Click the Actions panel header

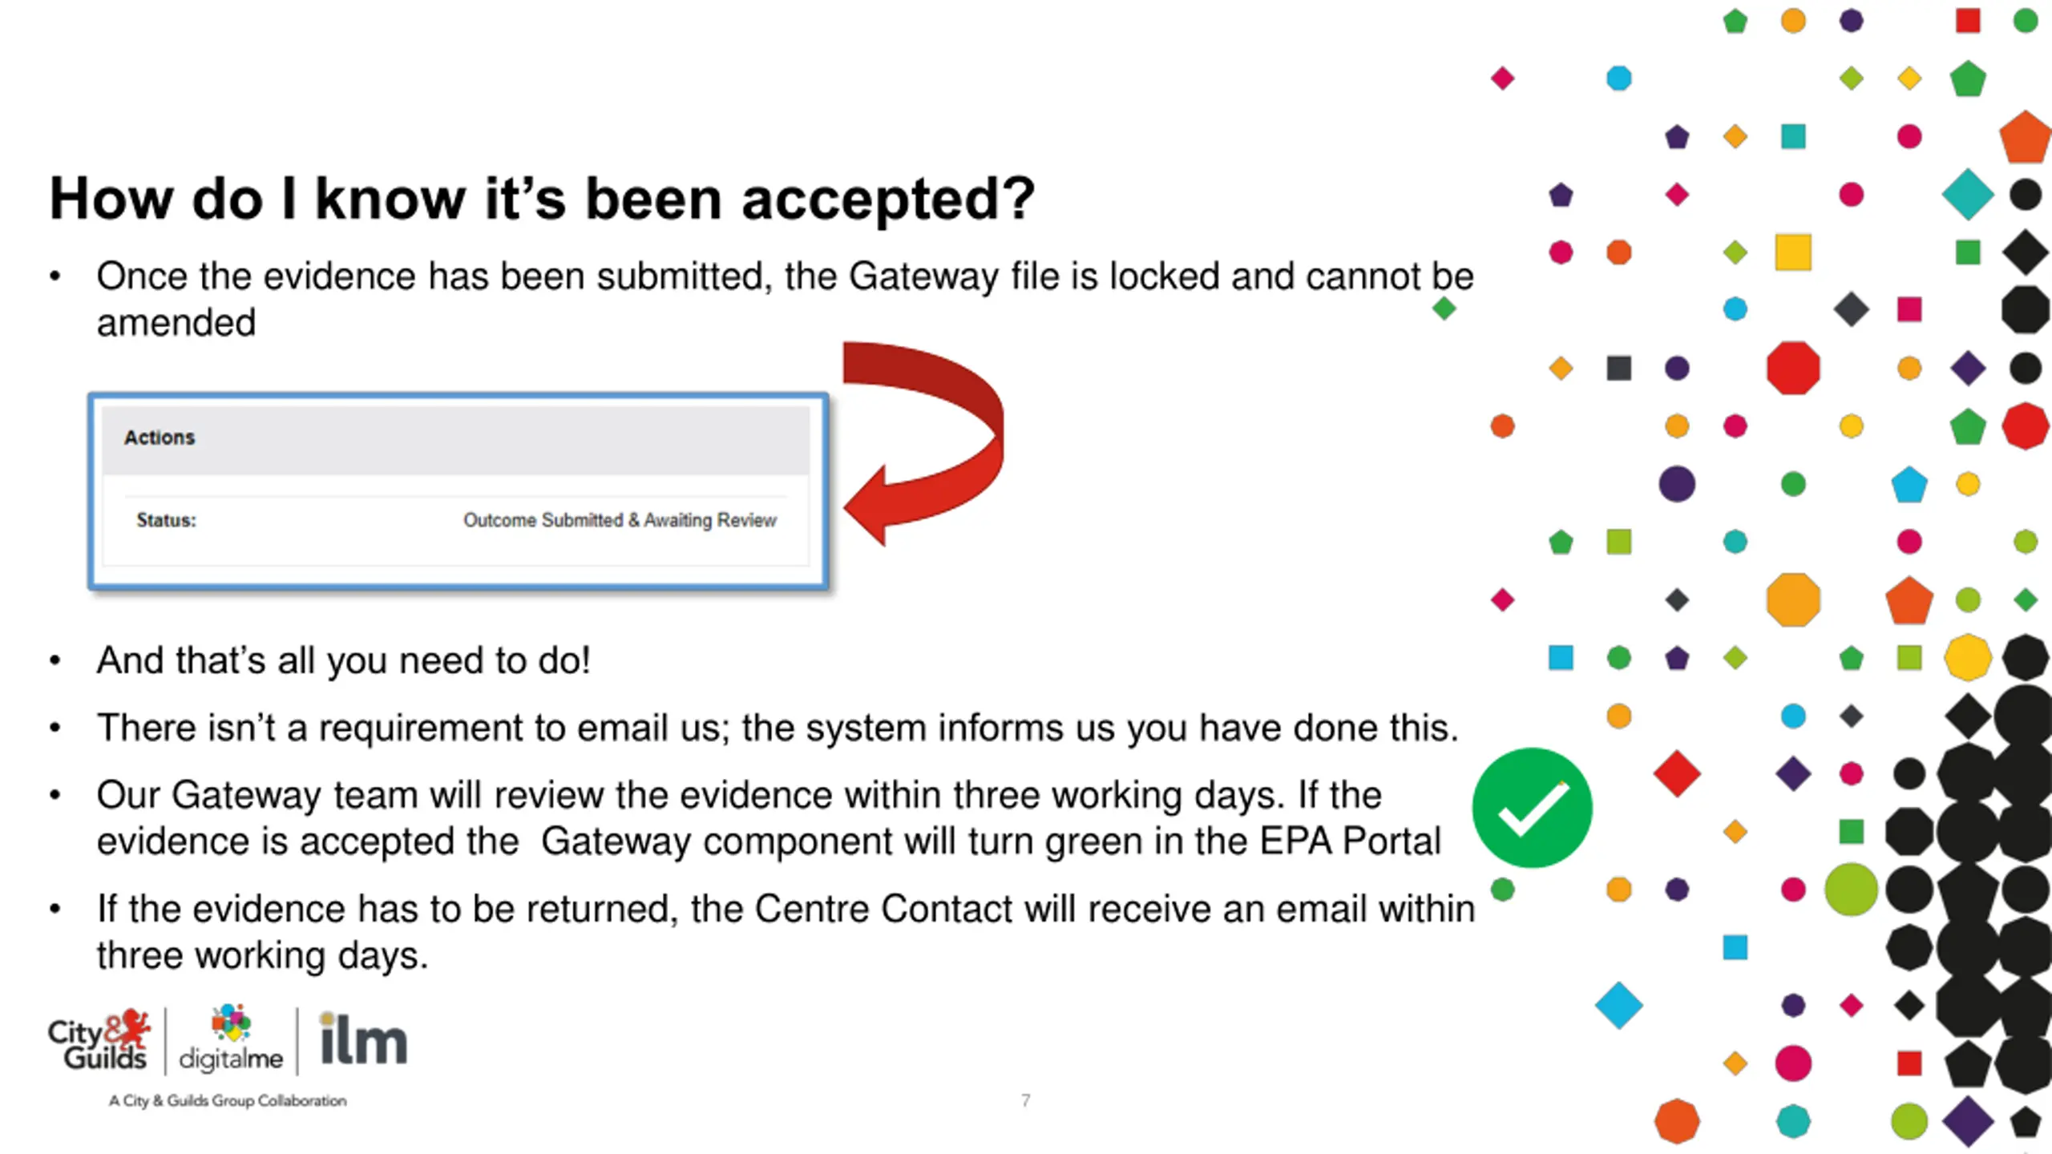[x=455, y=439]
